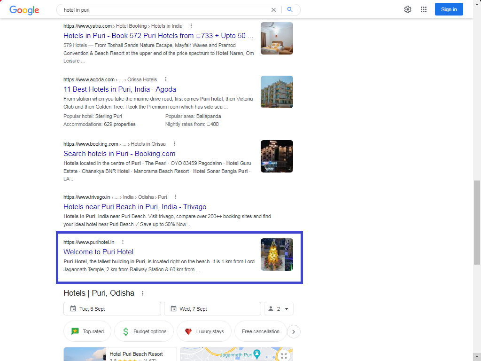
Task: Open more options for the agoda.com result
Action: [x=166, y=79]
